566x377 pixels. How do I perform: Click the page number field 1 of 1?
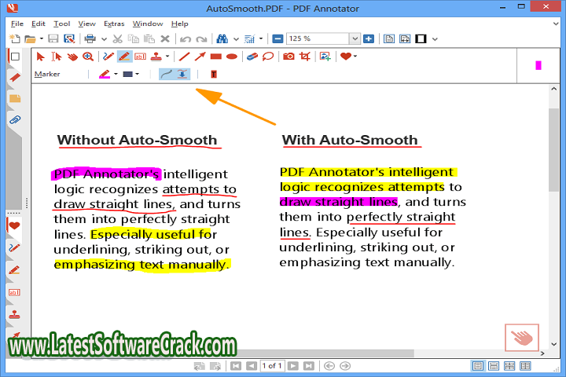coord(272,366)
